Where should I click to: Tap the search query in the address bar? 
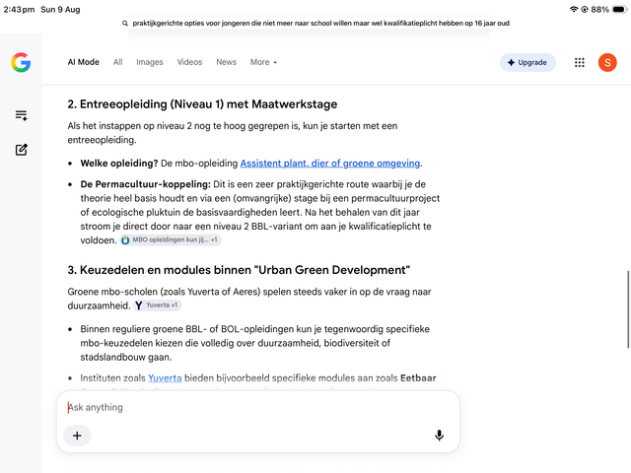(320, 24)
